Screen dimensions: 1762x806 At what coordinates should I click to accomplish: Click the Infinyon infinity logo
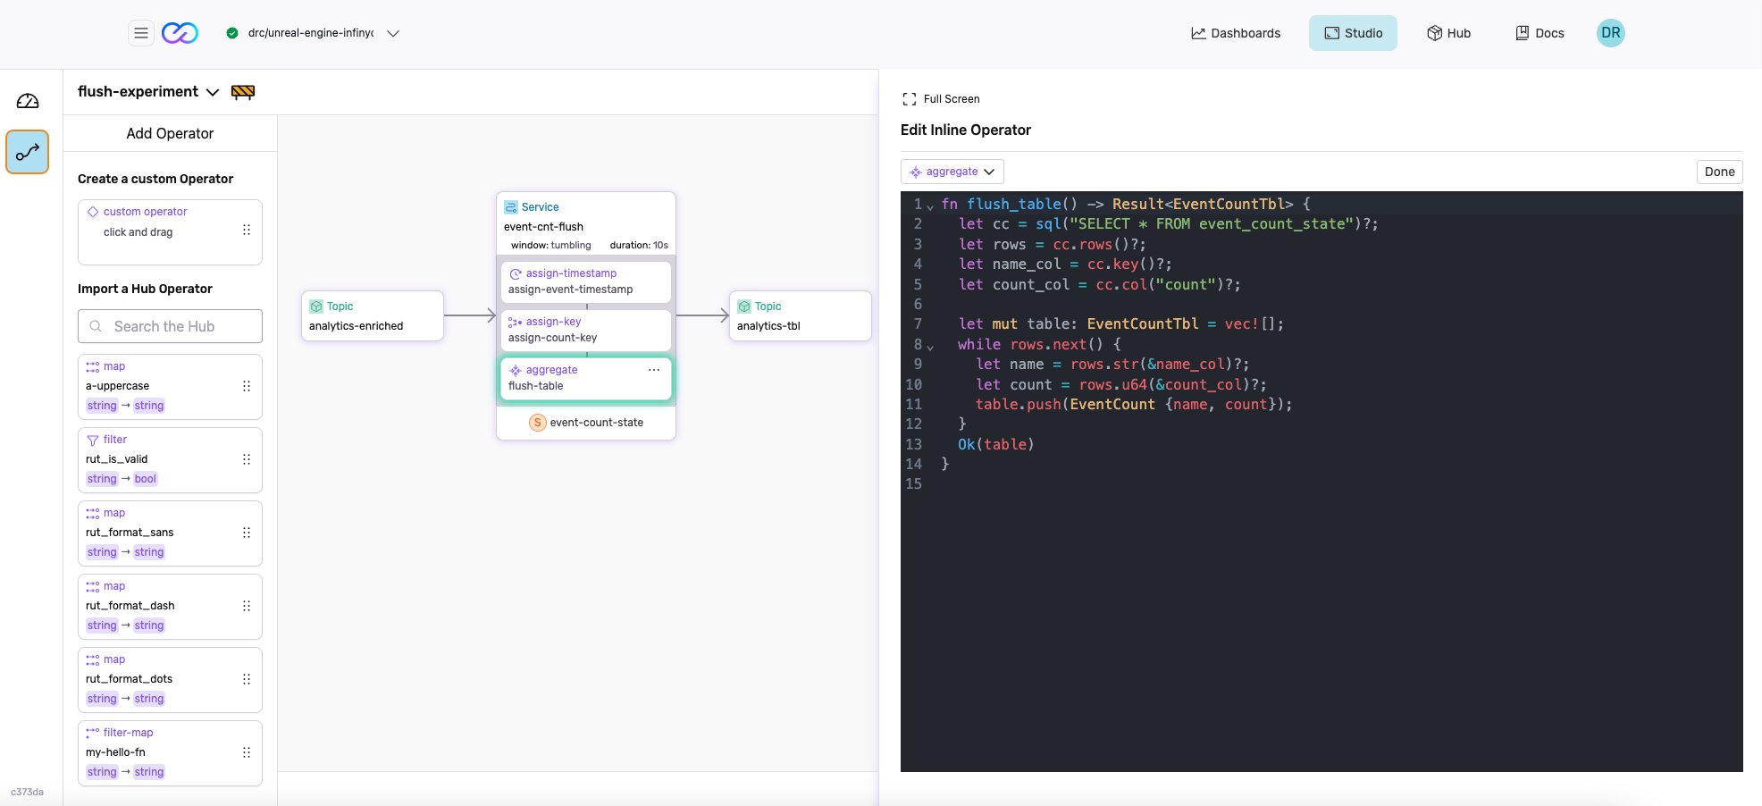180,33
